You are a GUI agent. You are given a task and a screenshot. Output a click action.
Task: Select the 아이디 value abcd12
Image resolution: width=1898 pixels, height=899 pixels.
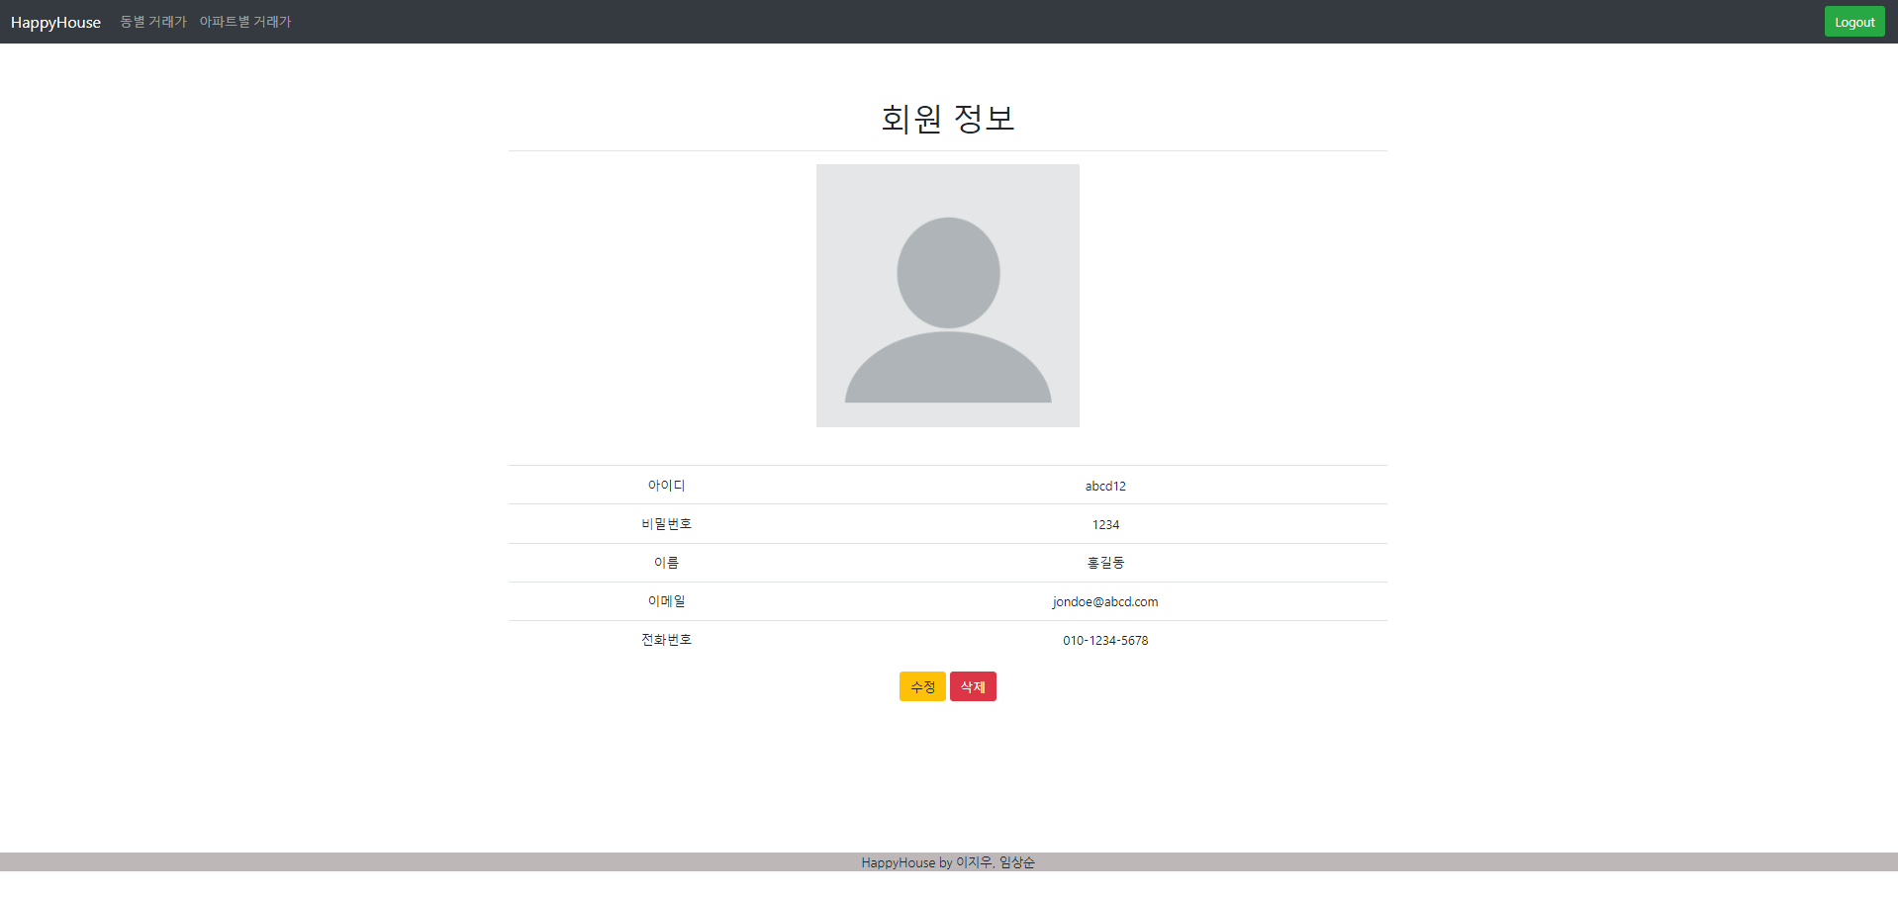click(1105, 485)
